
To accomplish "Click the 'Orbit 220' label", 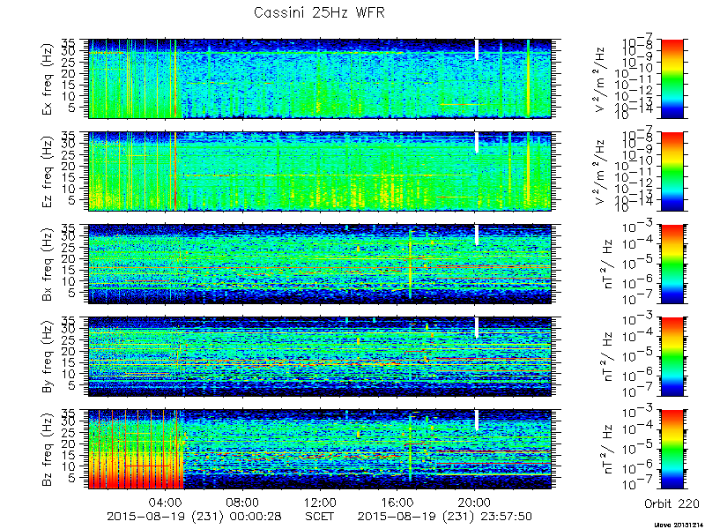I will pyautogui.click(x=672, y=503).
